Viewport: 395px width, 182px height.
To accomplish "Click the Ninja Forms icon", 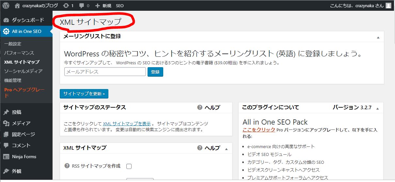I will (x=6, y=157).
